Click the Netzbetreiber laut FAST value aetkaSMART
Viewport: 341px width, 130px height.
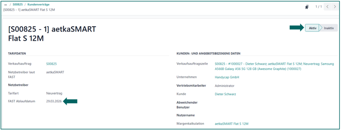(x=55, y=72)
